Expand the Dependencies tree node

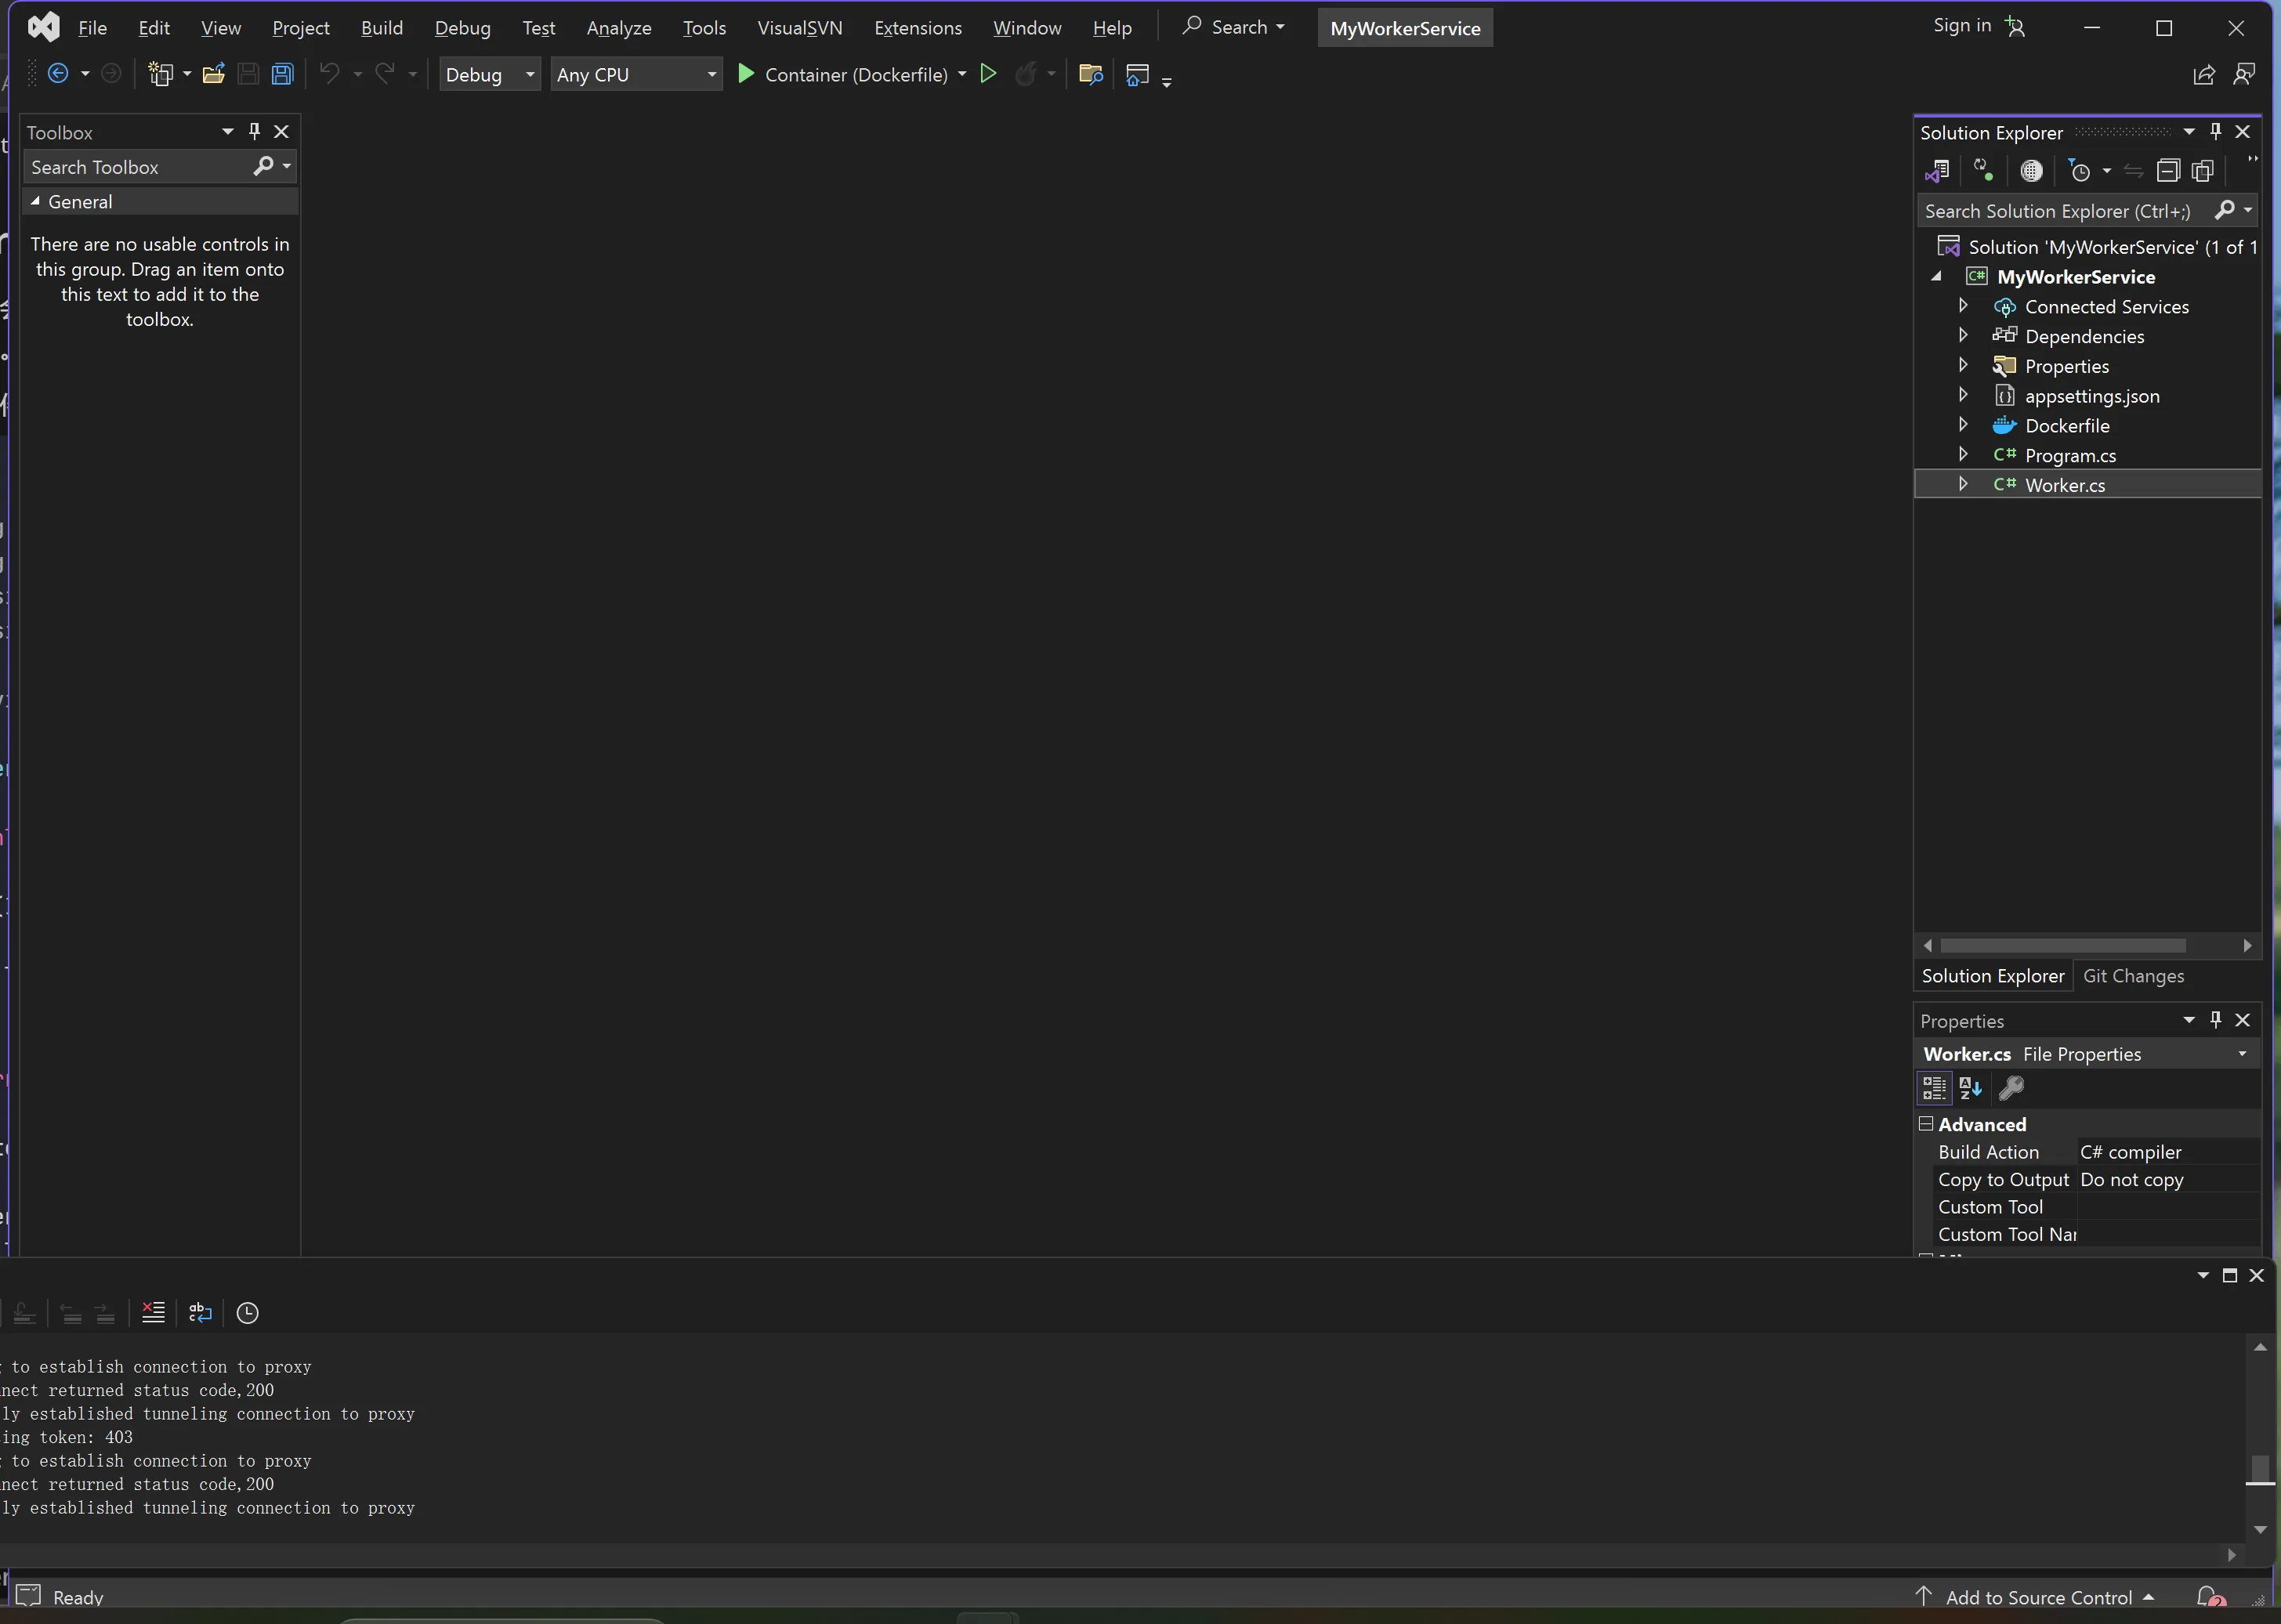[x=1962, y=335]
